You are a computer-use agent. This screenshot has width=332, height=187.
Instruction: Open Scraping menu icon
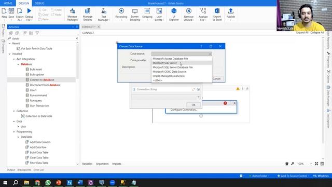147,11
